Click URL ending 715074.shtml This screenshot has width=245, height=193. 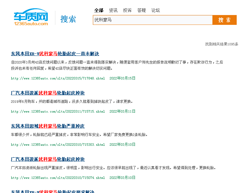coord(58,178)
